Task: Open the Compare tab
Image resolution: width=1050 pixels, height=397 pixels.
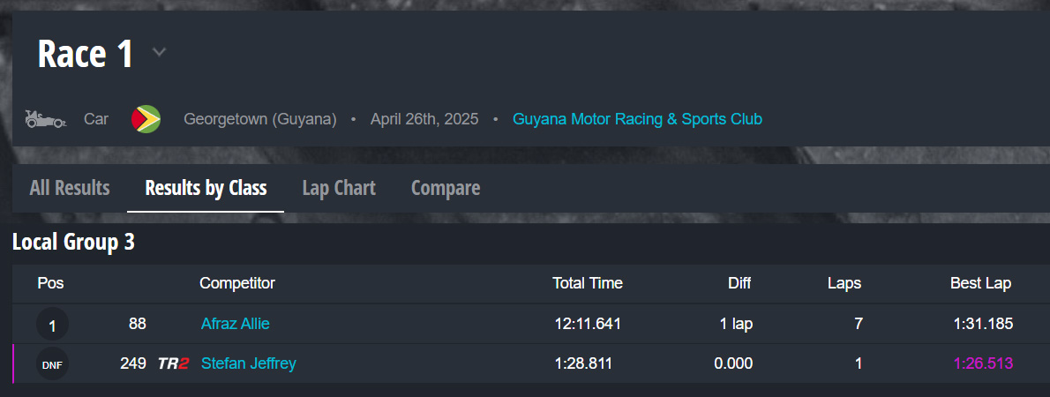Action: [446, 188]
